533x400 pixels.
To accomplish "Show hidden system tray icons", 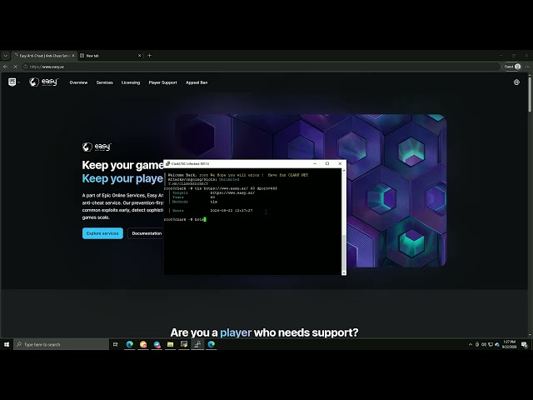I will [471, 344].
